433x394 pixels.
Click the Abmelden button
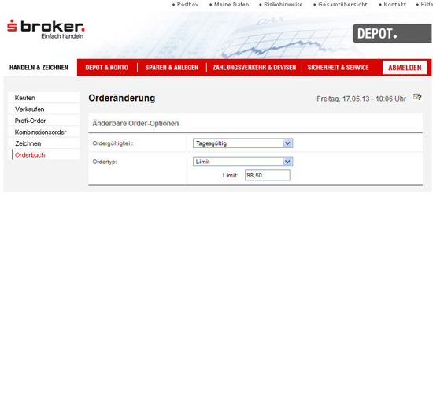click(405, 68)
